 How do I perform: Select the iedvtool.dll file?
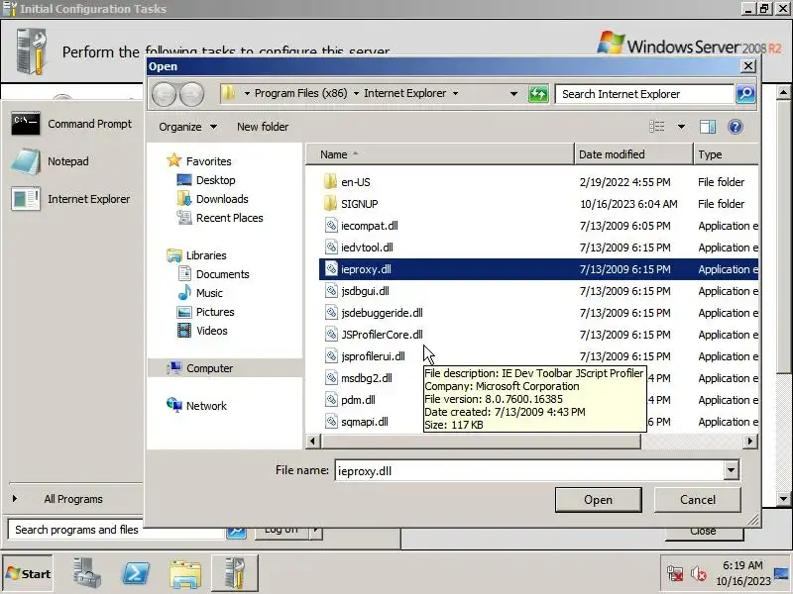click(367, 247)
